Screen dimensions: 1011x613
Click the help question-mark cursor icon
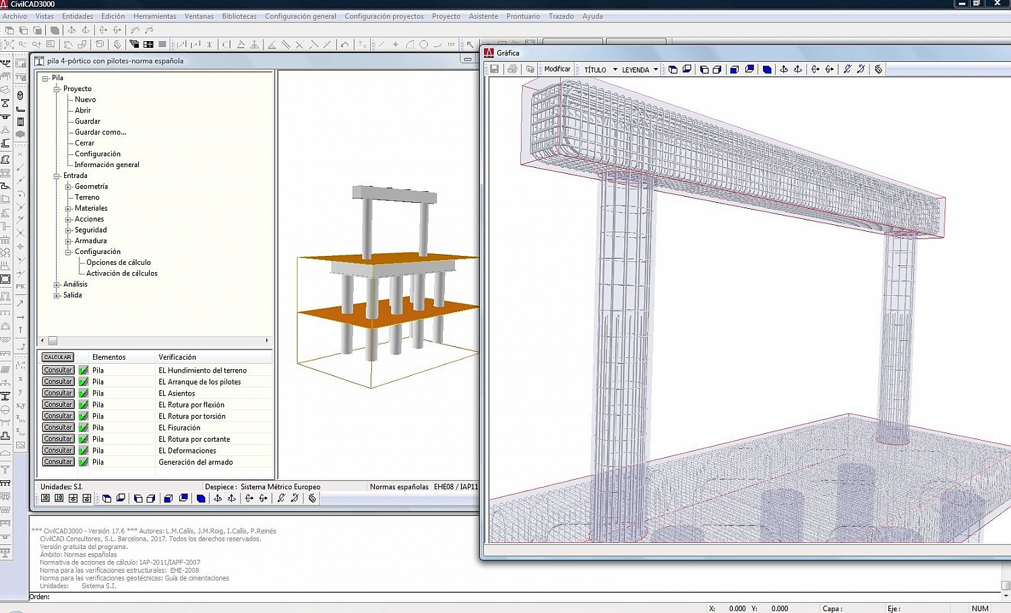click(363, 44)
